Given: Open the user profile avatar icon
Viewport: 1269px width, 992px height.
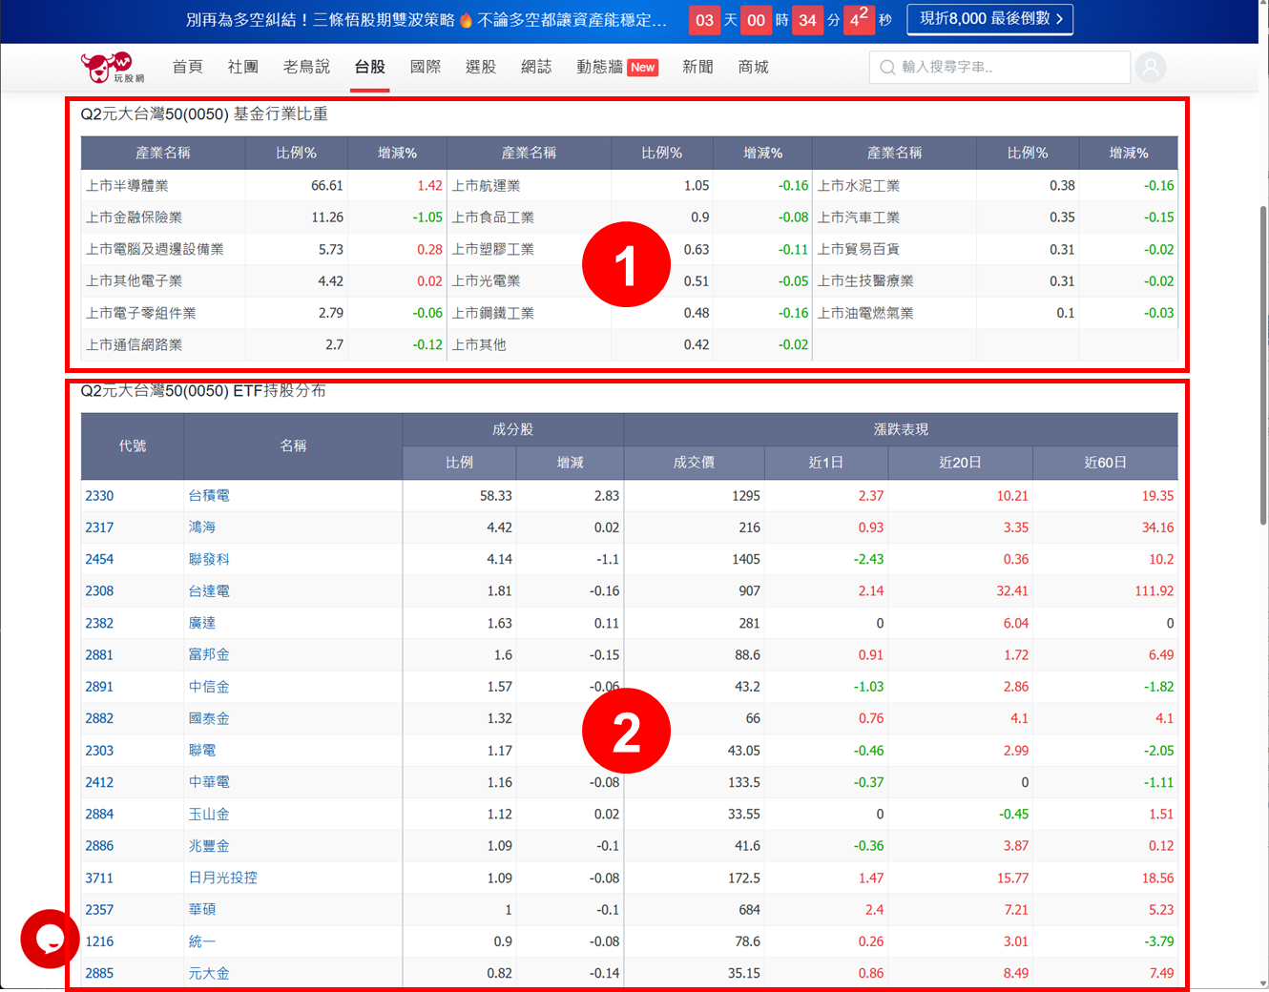Looking at the screenshot, I should click(x=1151, y=68).
